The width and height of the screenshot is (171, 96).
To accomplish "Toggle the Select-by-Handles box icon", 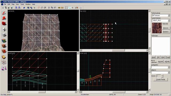I will (x=67, y=8).
